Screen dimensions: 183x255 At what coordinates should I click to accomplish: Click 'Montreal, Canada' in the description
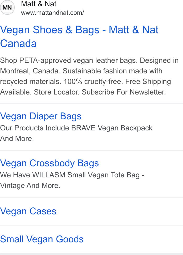click(x=30, y=71)
